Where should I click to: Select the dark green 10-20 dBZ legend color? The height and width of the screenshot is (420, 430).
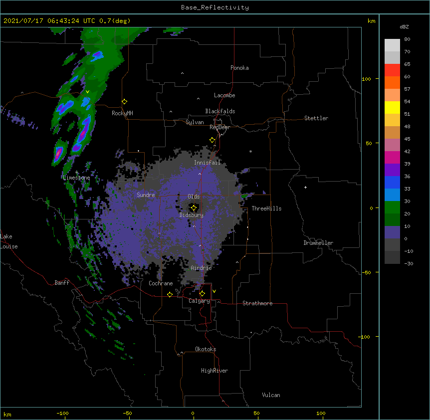[392, 220]
